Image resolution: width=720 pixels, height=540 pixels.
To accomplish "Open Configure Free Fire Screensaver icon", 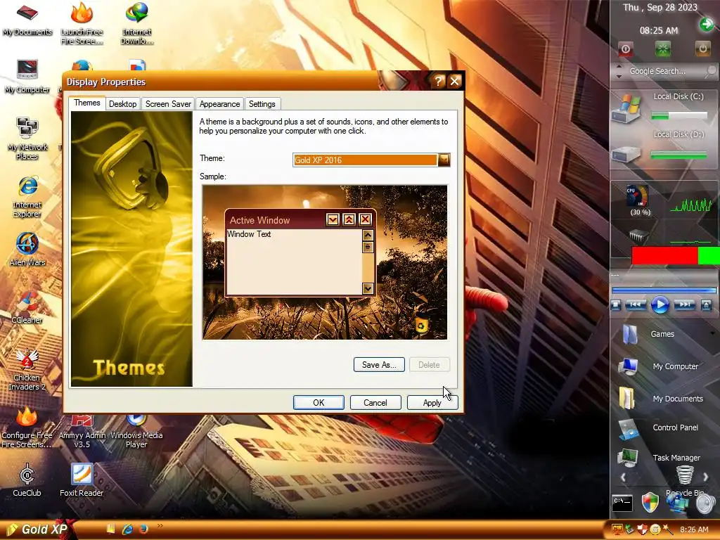I will 27,427.
